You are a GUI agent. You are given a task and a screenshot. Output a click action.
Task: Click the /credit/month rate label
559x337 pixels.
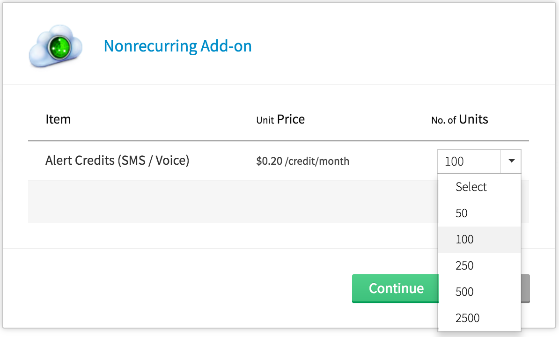click(317, 161)
